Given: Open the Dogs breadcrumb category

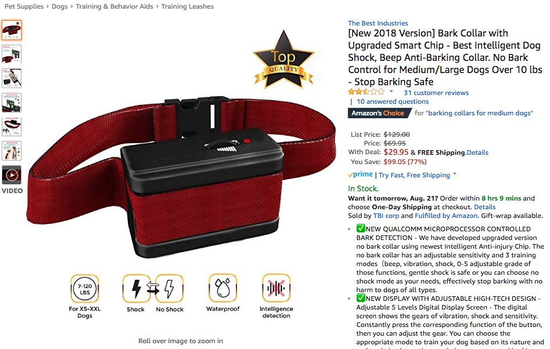Looking at the screenshot, I should click(x=60, y=6).
